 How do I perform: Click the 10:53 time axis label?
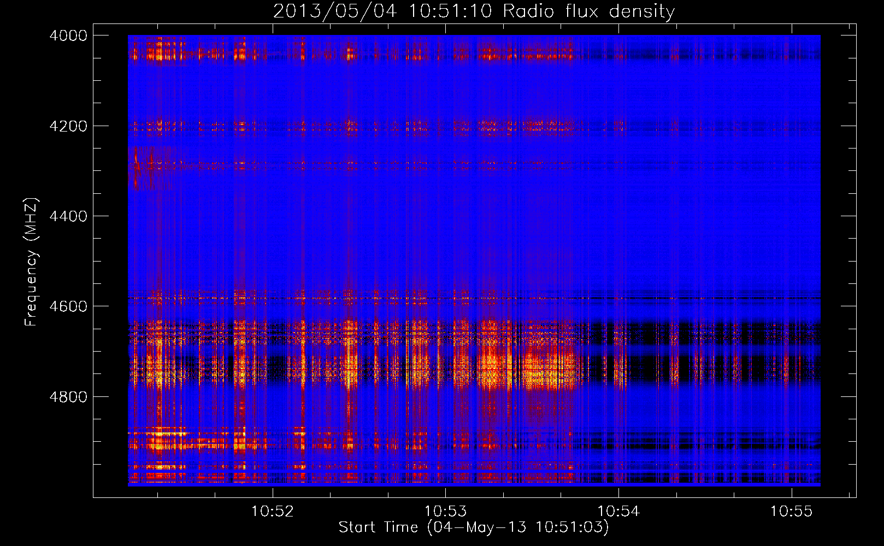445,511
